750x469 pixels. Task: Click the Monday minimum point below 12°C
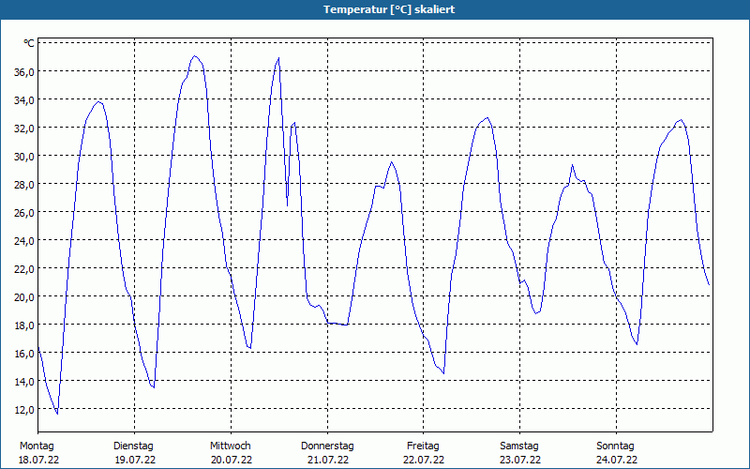(x=57, y=414)
